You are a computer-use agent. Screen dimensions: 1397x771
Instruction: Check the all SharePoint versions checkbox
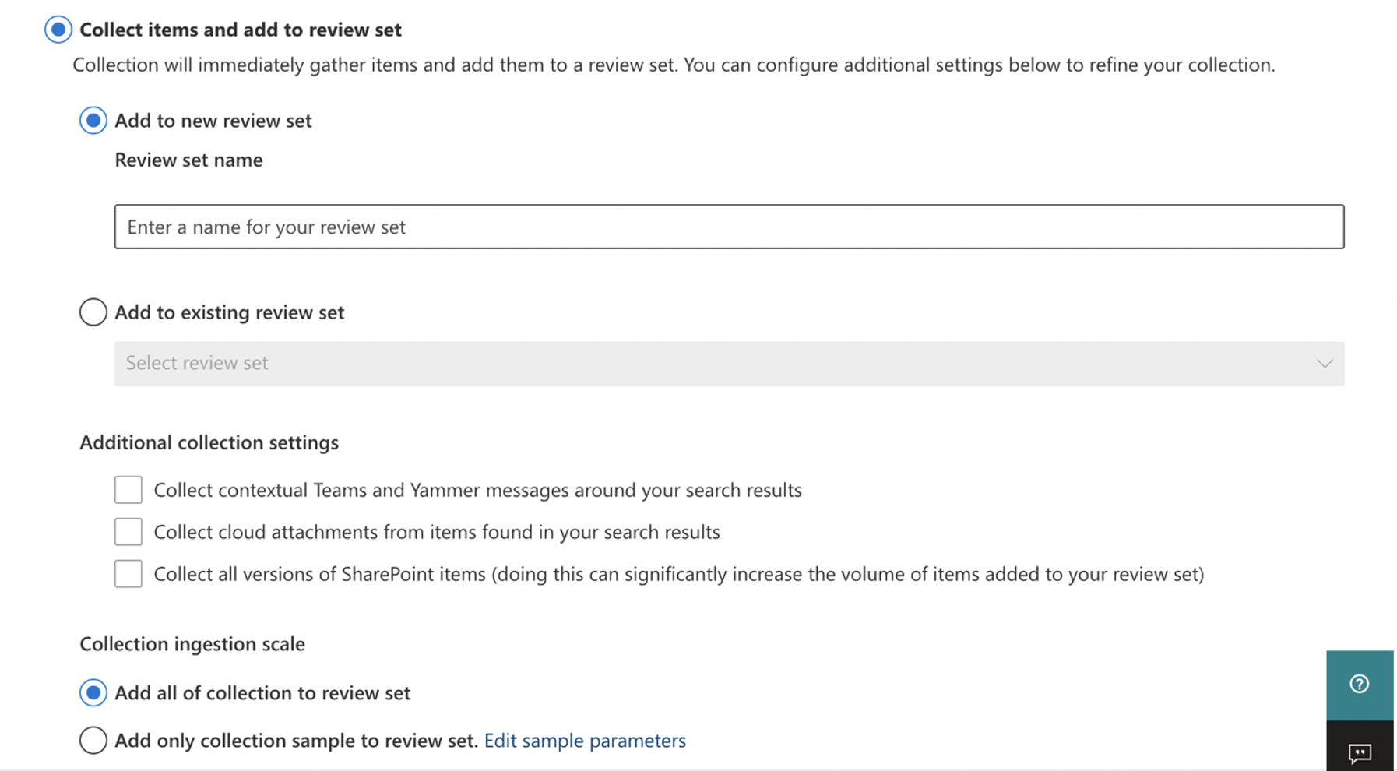(x=128, y=574)
